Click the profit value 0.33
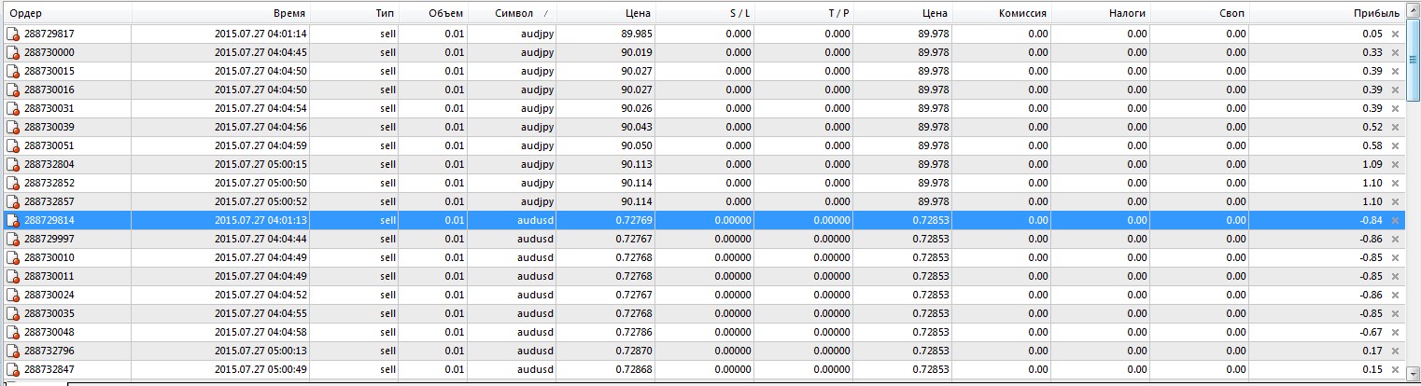The width and height of the screenshot is (1421, 386). pyautogui.click(x=1372, y=52)
